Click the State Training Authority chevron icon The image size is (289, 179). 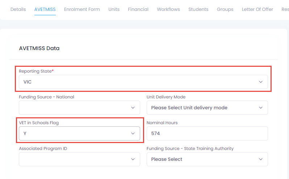(x=261, y=159)
